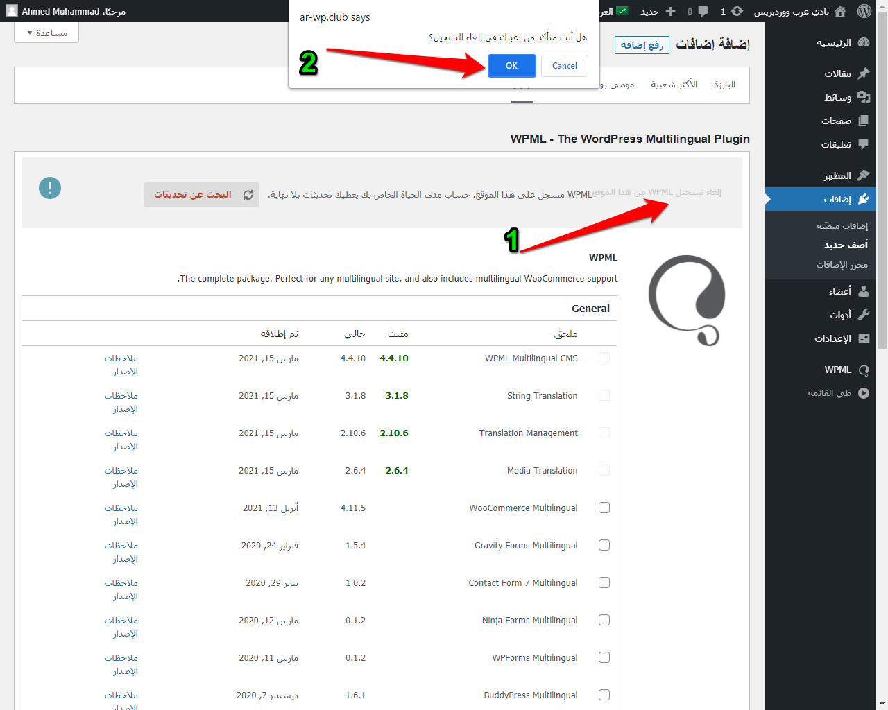This screenshot has height=710, width=888.
Task: Click the Media Translation checkbox
Action: 604,470
